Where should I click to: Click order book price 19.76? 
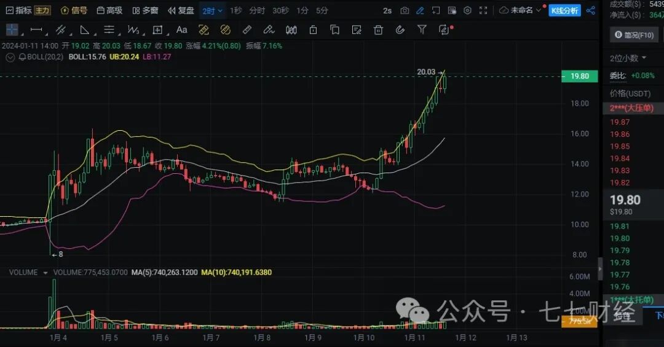coord(620,287)
